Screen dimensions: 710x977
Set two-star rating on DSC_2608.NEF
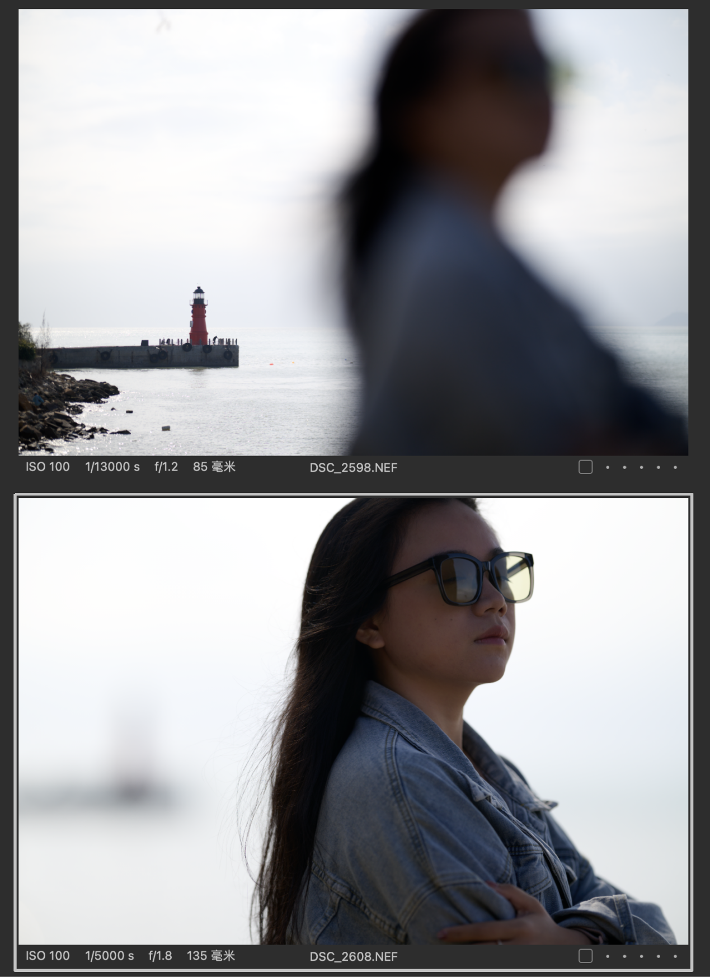point(624,956)
